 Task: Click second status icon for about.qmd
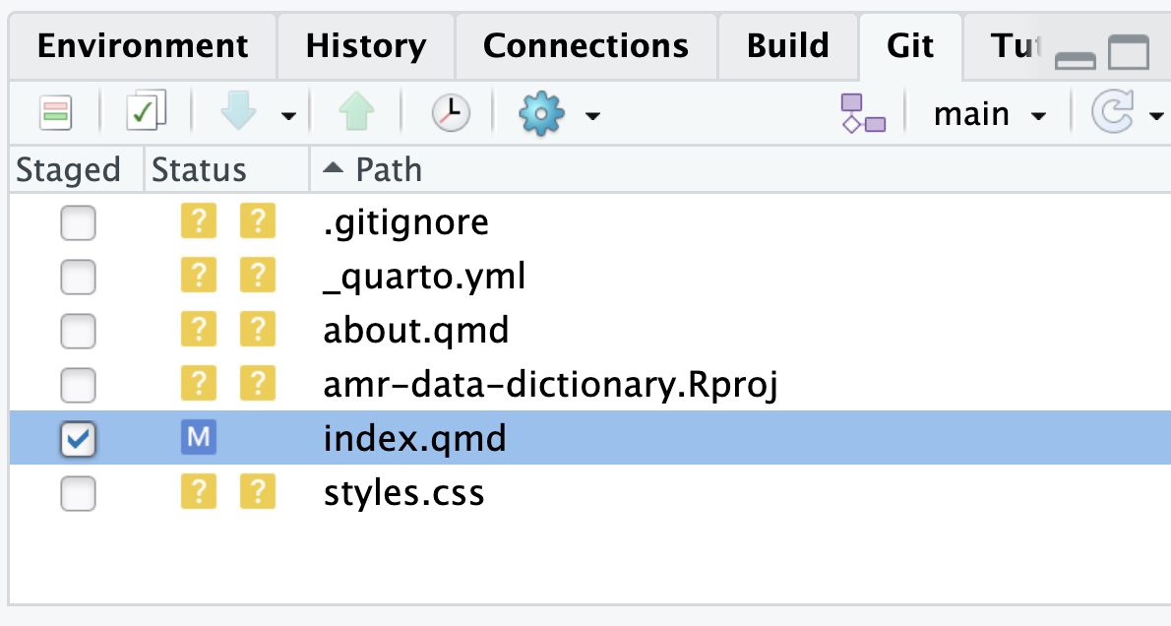click(258, 329)
